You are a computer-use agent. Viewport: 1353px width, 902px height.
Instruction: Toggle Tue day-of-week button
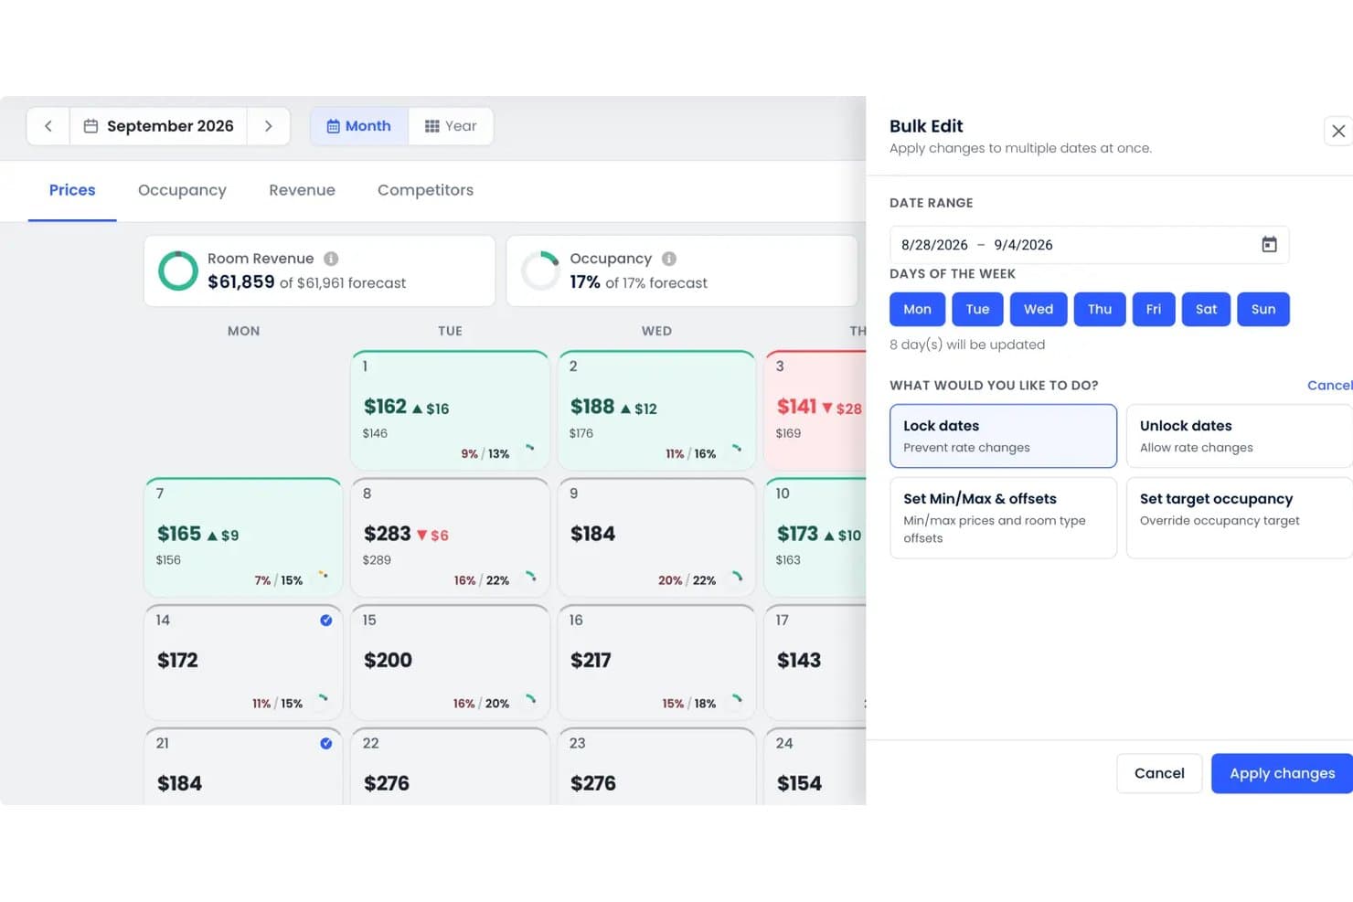coord(977,309)
